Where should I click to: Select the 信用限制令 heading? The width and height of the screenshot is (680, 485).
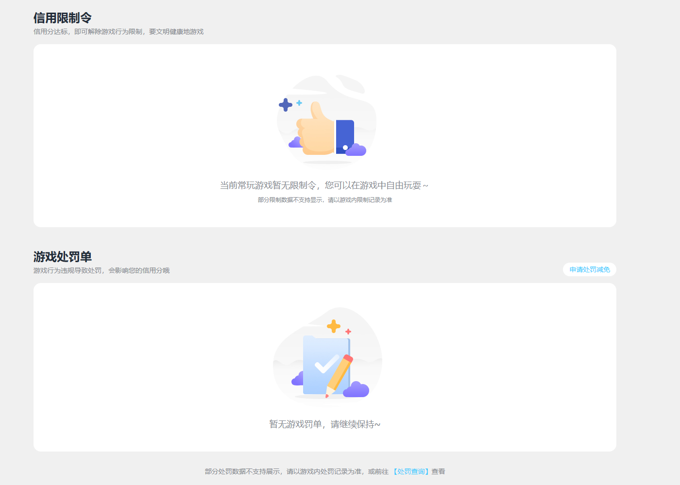63,18
